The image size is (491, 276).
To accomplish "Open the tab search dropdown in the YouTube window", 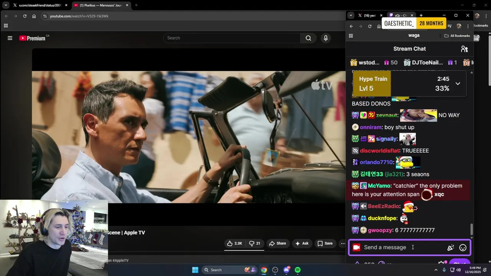I will [x=6, y=5].
